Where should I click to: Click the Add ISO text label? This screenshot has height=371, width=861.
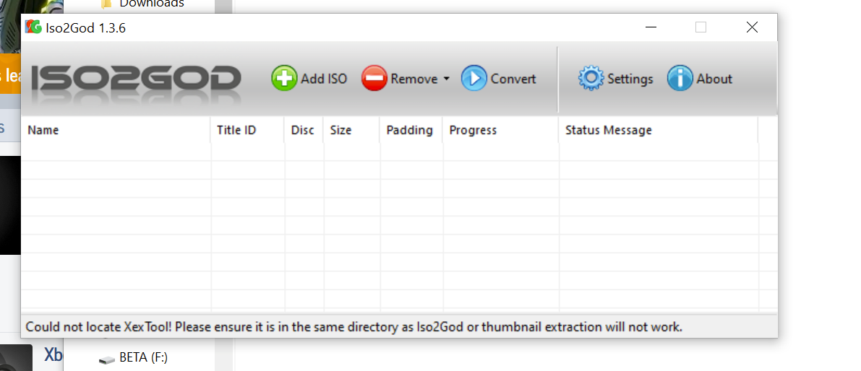pos(324,79)
